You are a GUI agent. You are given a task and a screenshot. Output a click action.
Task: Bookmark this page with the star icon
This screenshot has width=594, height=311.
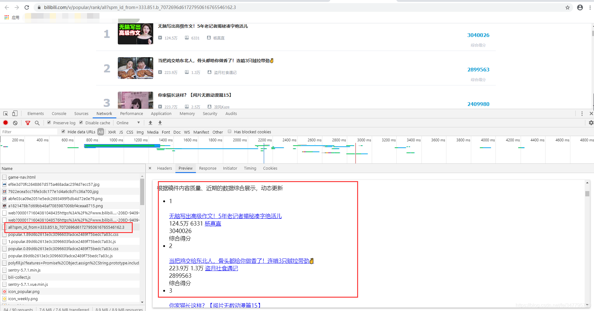tap(568, 7)
